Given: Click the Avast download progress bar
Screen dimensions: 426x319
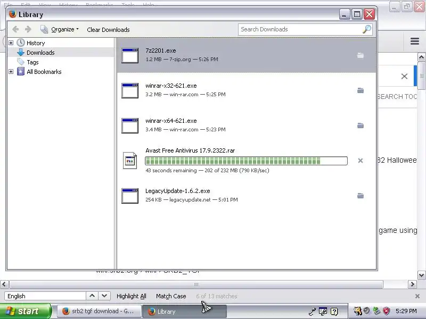Looking at the screenshot, I should 246,161.
